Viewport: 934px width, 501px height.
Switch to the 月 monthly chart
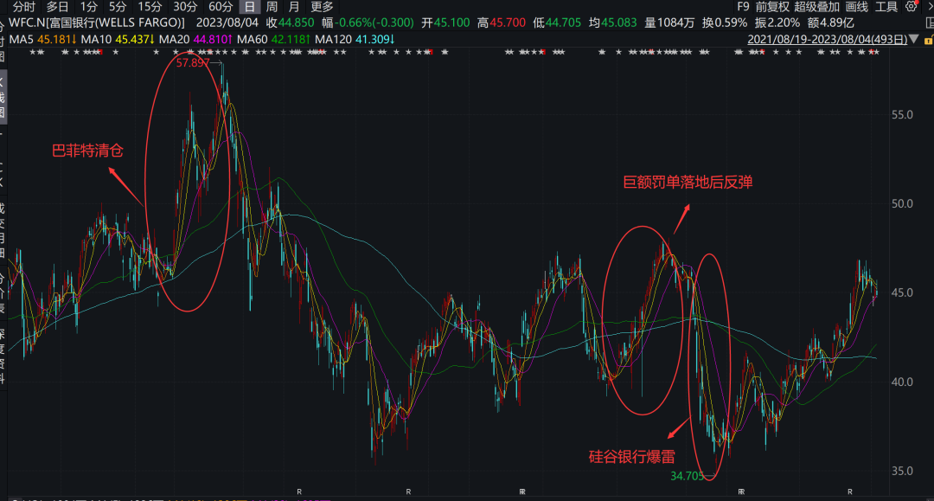click(294, 7)
